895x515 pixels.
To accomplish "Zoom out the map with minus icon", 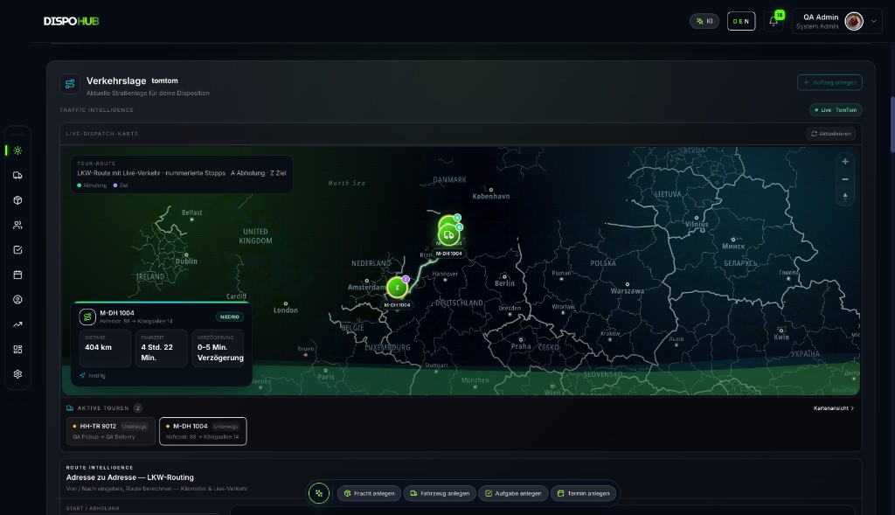I will (x=845, y=179).
